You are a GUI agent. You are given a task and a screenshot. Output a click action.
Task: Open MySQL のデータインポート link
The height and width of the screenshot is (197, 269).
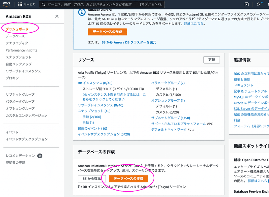click(x=251, y=97)
